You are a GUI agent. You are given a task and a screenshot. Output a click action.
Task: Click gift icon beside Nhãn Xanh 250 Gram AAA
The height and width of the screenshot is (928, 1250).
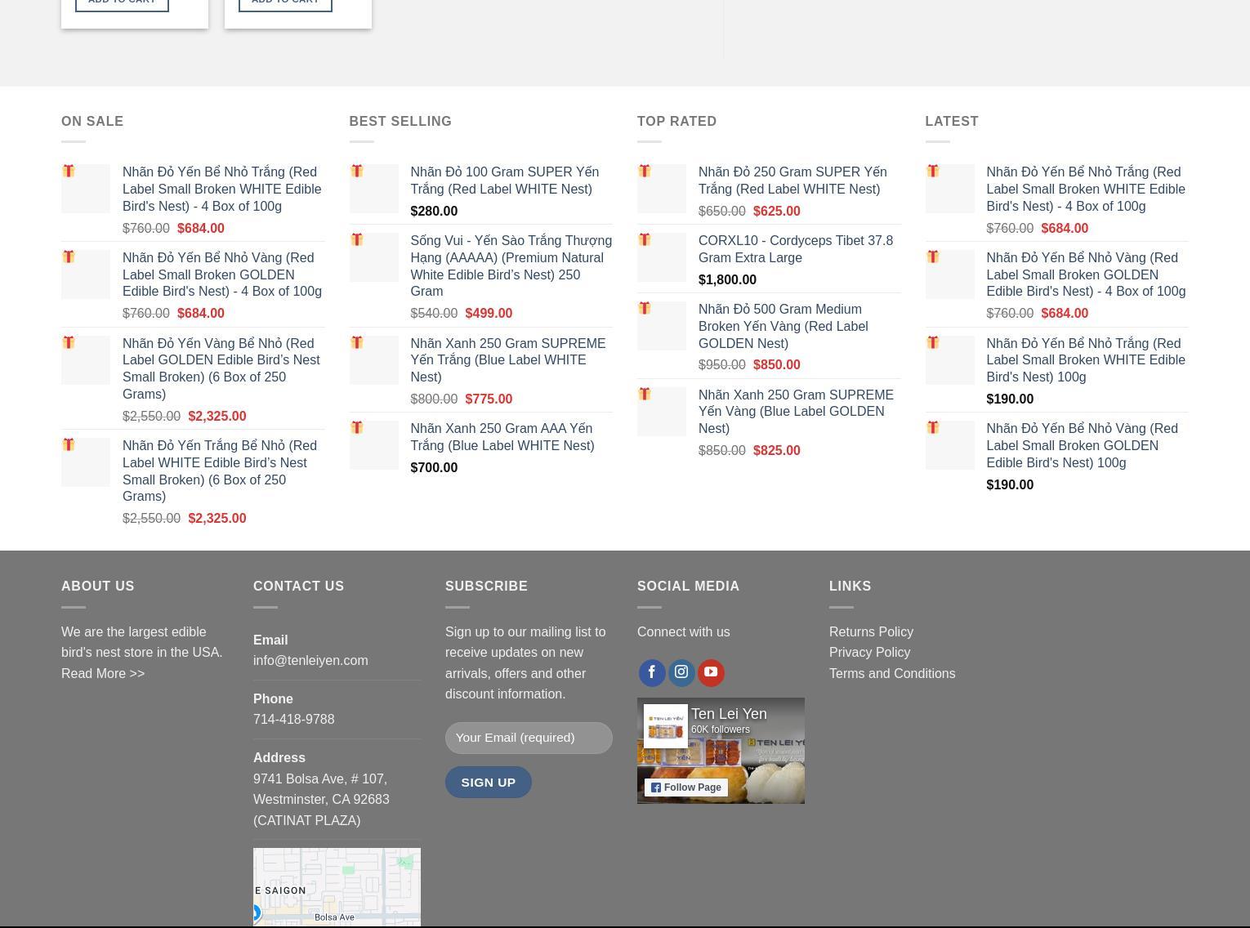click(357, 428)
